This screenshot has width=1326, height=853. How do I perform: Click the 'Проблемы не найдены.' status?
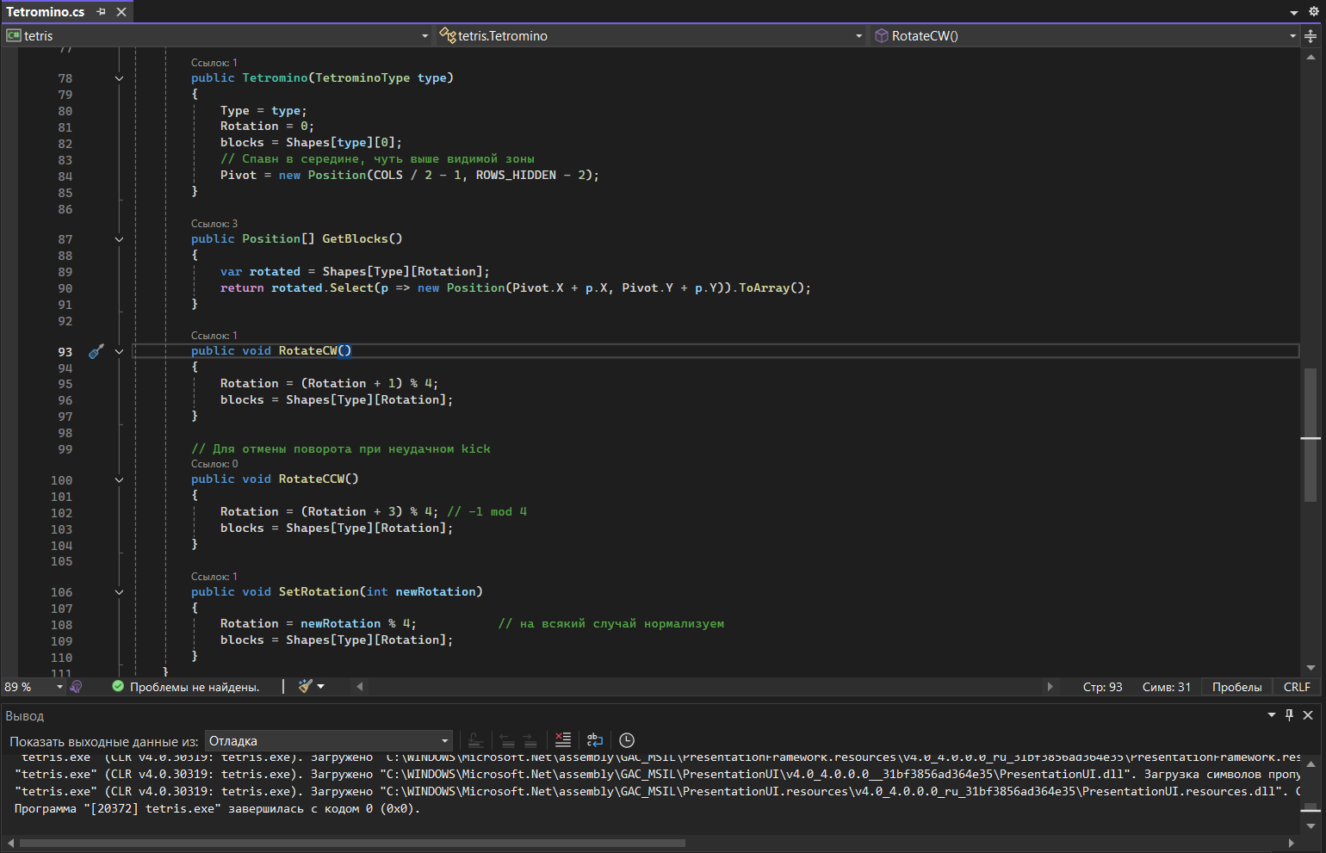[195, 687]
